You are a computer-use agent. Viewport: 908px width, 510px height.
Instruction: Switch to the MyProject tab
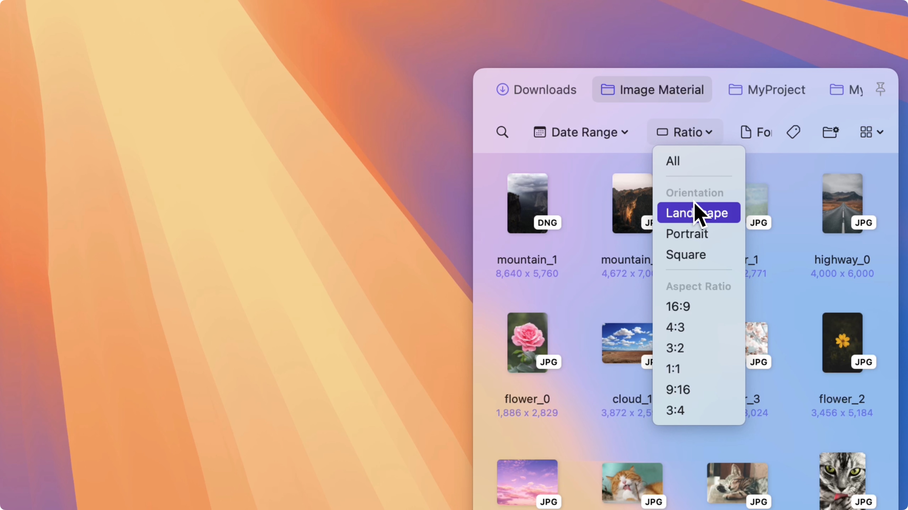[767, 89]
